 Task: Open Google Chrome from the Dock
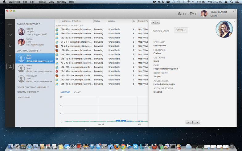click(x=123, y=146)
